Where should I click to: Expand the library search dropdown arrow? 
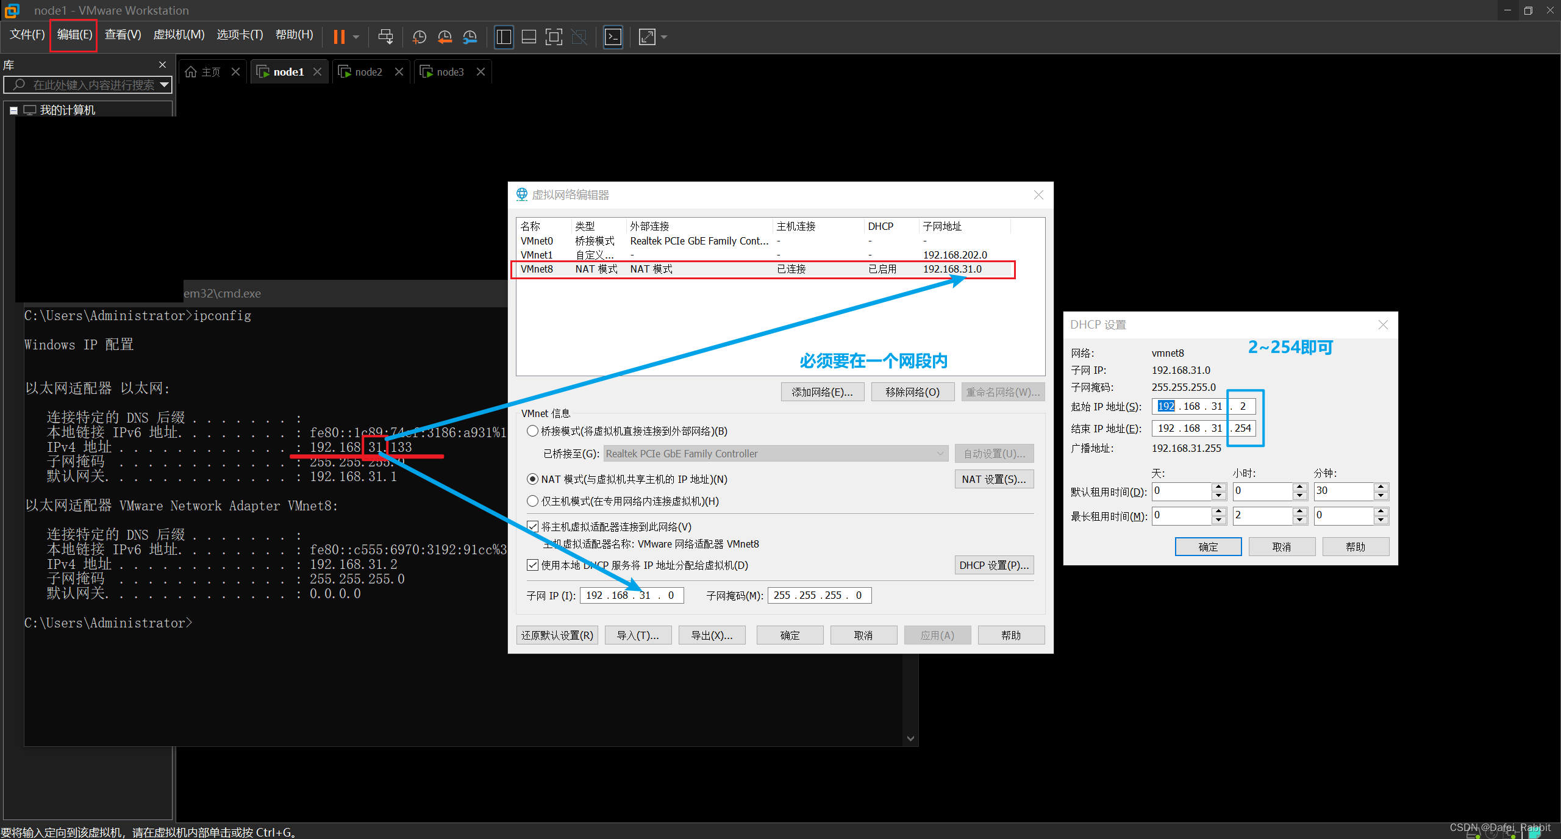pyautogui.click(x=164, y=85)
